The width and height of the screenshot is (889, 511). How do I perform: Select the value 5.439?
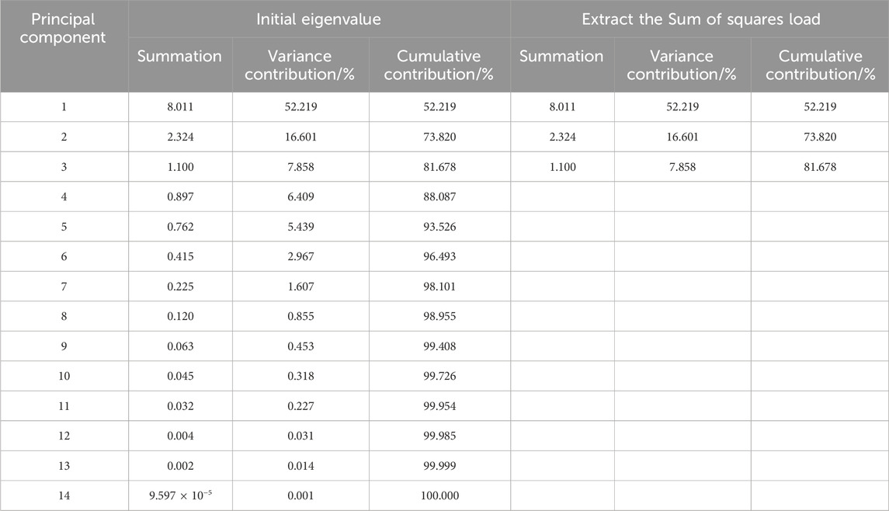300,227
